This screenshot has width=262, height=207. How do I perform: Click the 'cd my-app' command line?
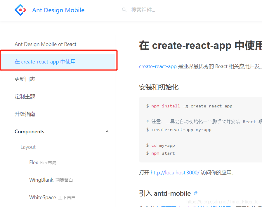pos(161,145)
